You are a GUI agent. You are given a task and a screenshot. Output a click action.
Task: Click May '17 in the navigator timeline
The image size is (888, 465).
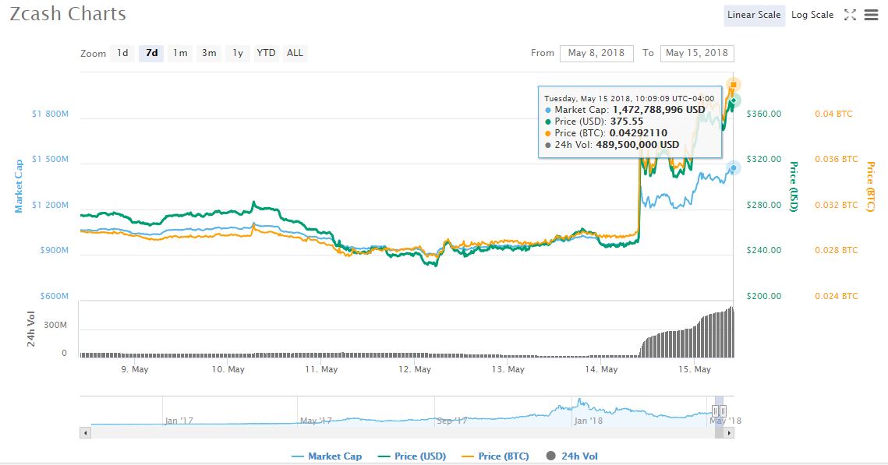tap(316, 421)
